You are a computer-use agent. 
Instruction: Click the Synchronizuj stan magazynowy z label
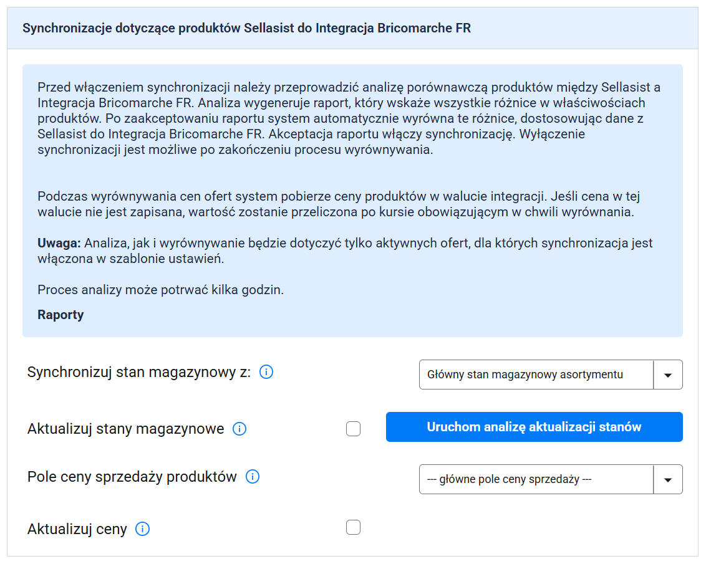pyautogui.click(x=139, y=373)
